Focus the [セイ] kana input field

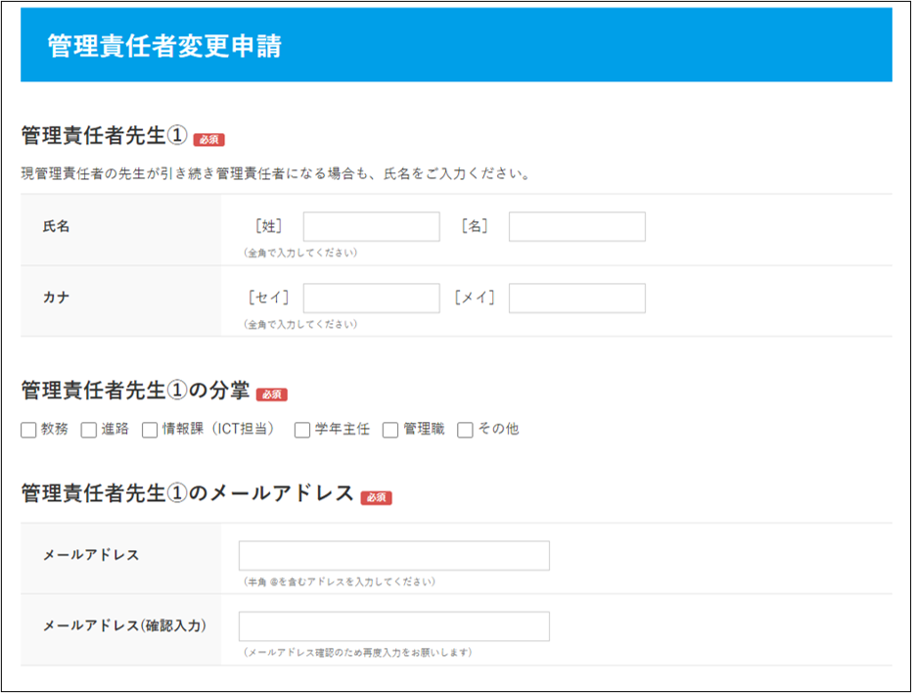click(x=372, y=298)
